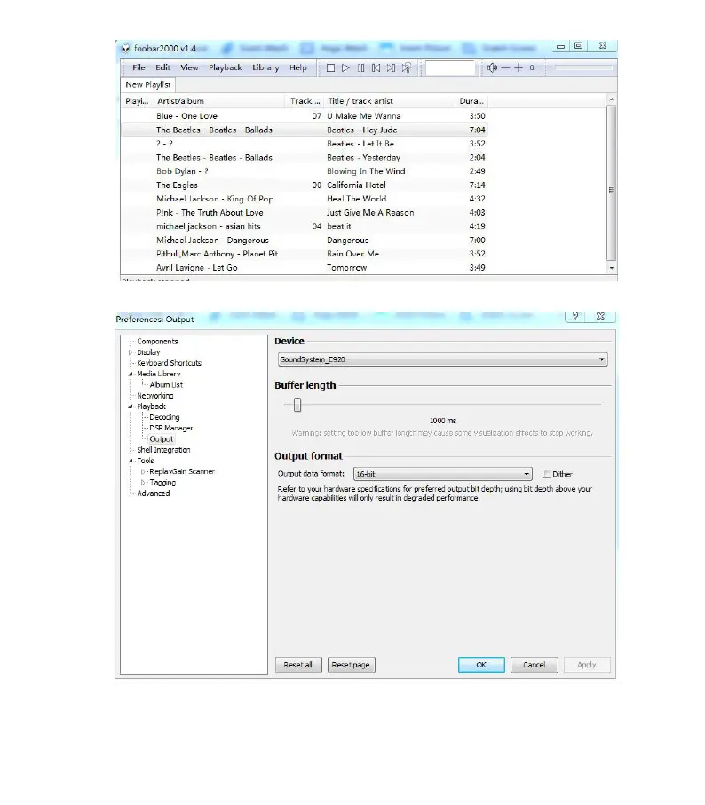Image resolution: width=705 pixels, height=805 pixels.
Task: Decrease volume with minus icon
Action: [505, 67]
